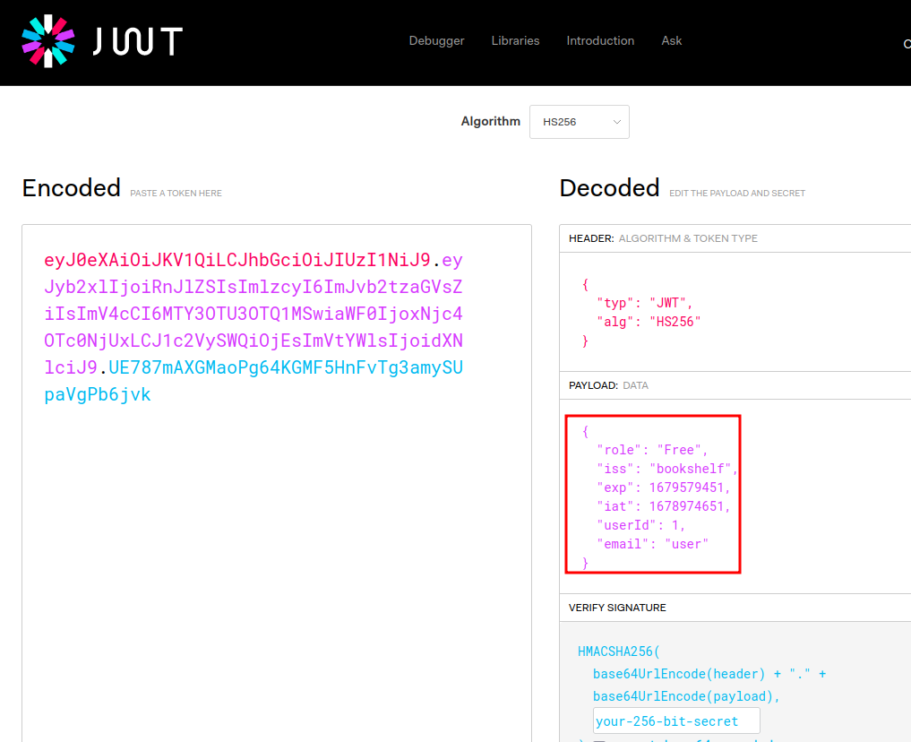This screenshot has width=911, height=742.
Task: Click the VERIFY SIGNATURE section label
Action: pos(617,608)
